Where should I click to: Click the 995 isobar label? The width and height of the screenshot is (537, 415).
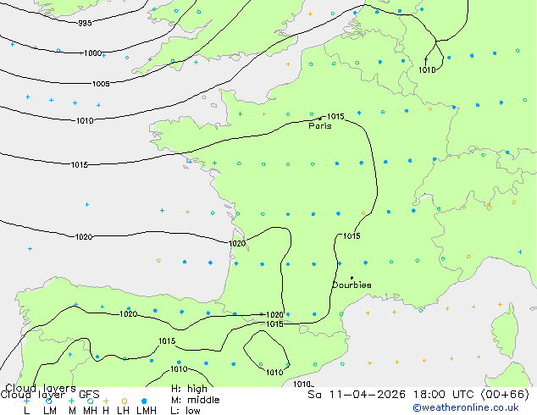(x=85, y=23)
